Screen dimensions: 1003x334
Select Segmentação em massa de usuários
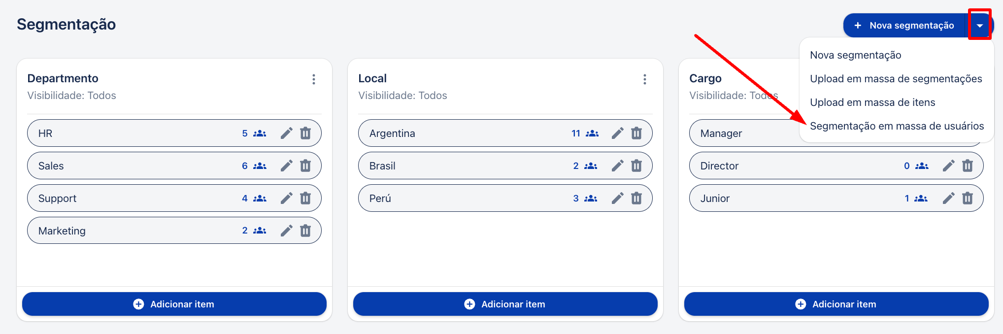(x=897, y=126)
